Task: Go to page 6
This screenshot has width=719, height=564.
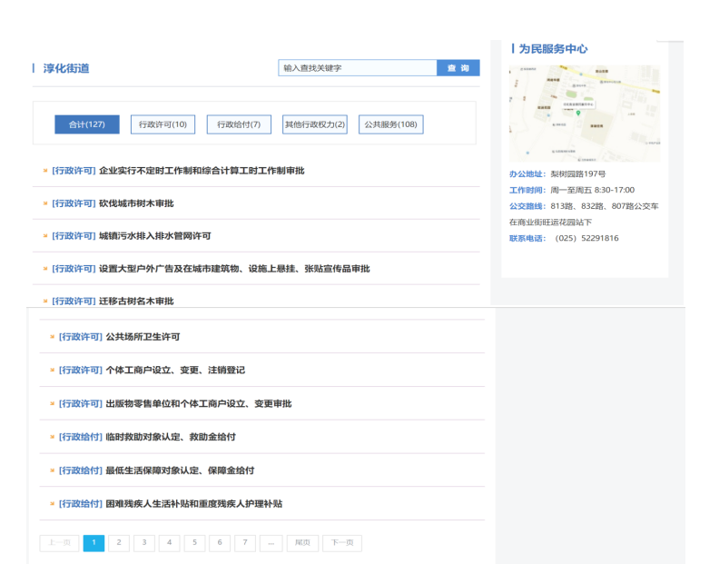Action: pyautogui.click(x=220, y=543)
